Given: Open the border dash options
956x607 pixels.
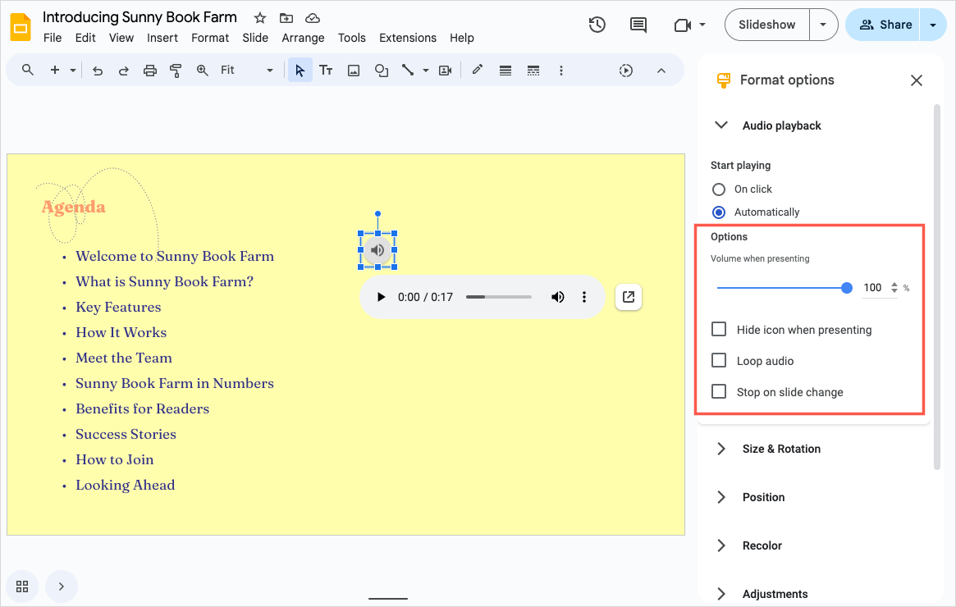Looking at the screenshot, I should (533, 71).
